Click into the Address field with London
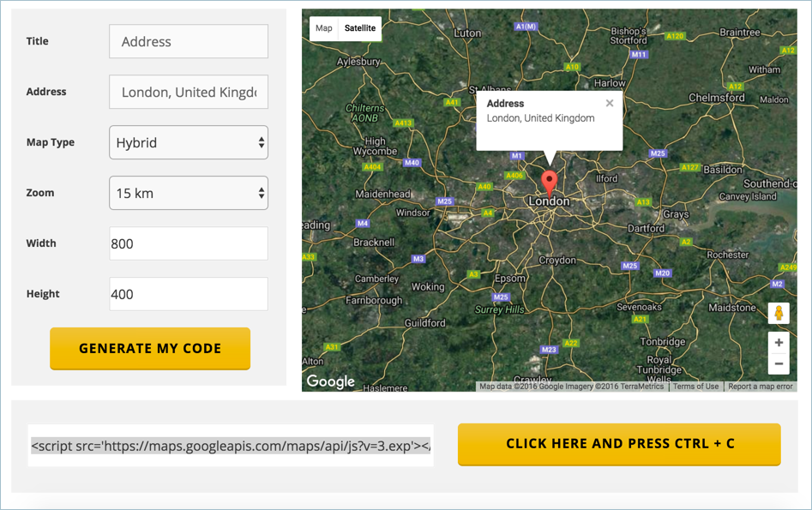Image resolution: width=812 pixels, height=510 pixels. (189, 92)
